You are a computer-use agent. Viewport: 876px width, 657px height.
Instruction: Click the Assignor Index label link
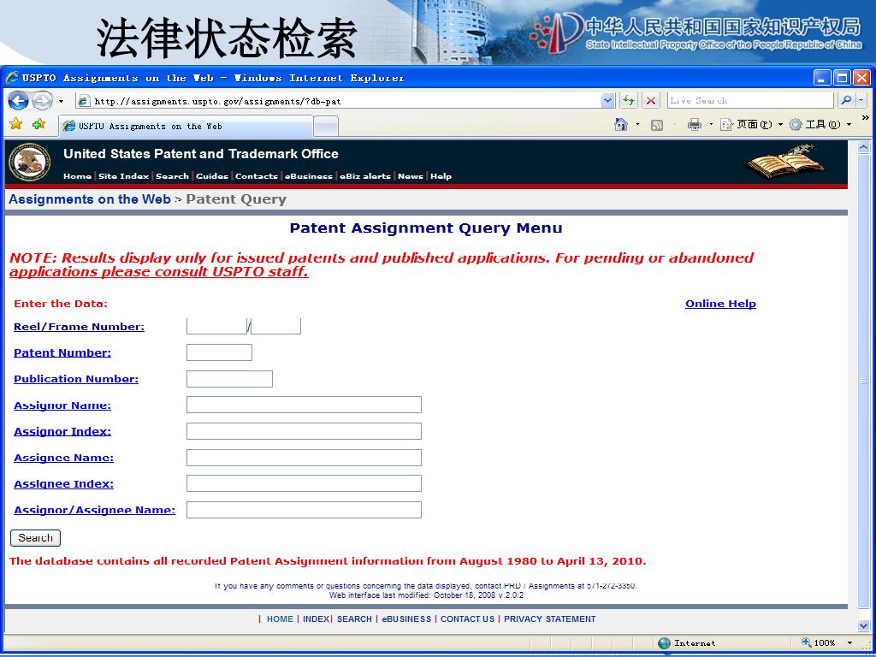[x=62, y=432]
